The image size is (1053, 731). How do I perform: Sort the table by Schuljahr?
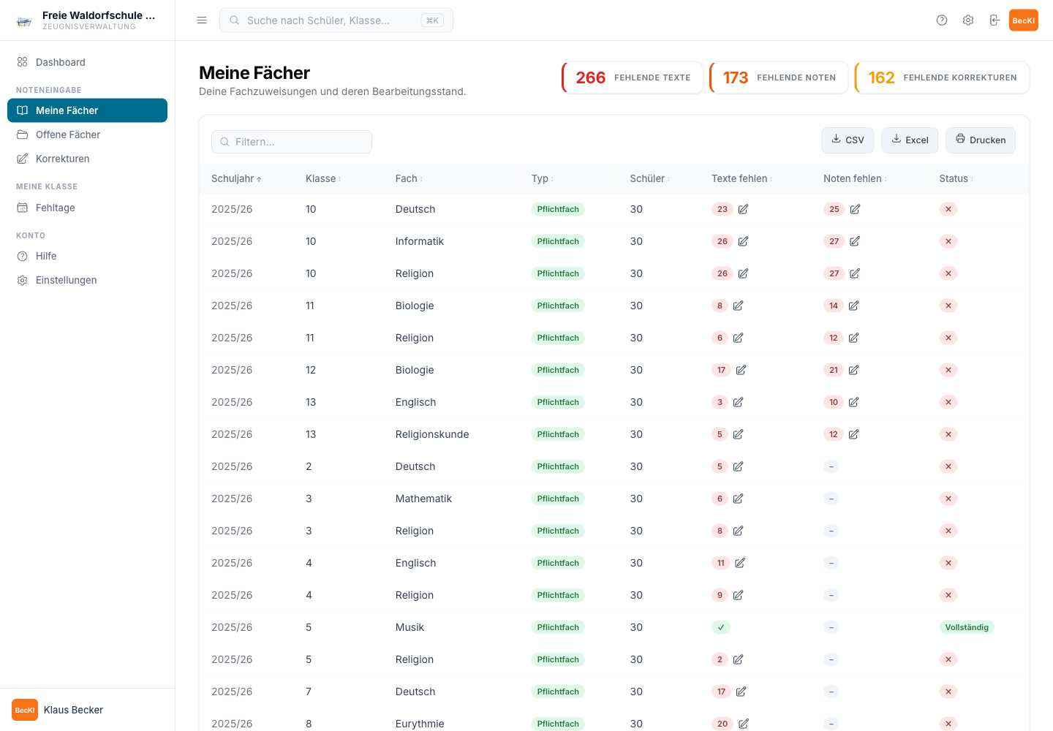pos(236,178)
